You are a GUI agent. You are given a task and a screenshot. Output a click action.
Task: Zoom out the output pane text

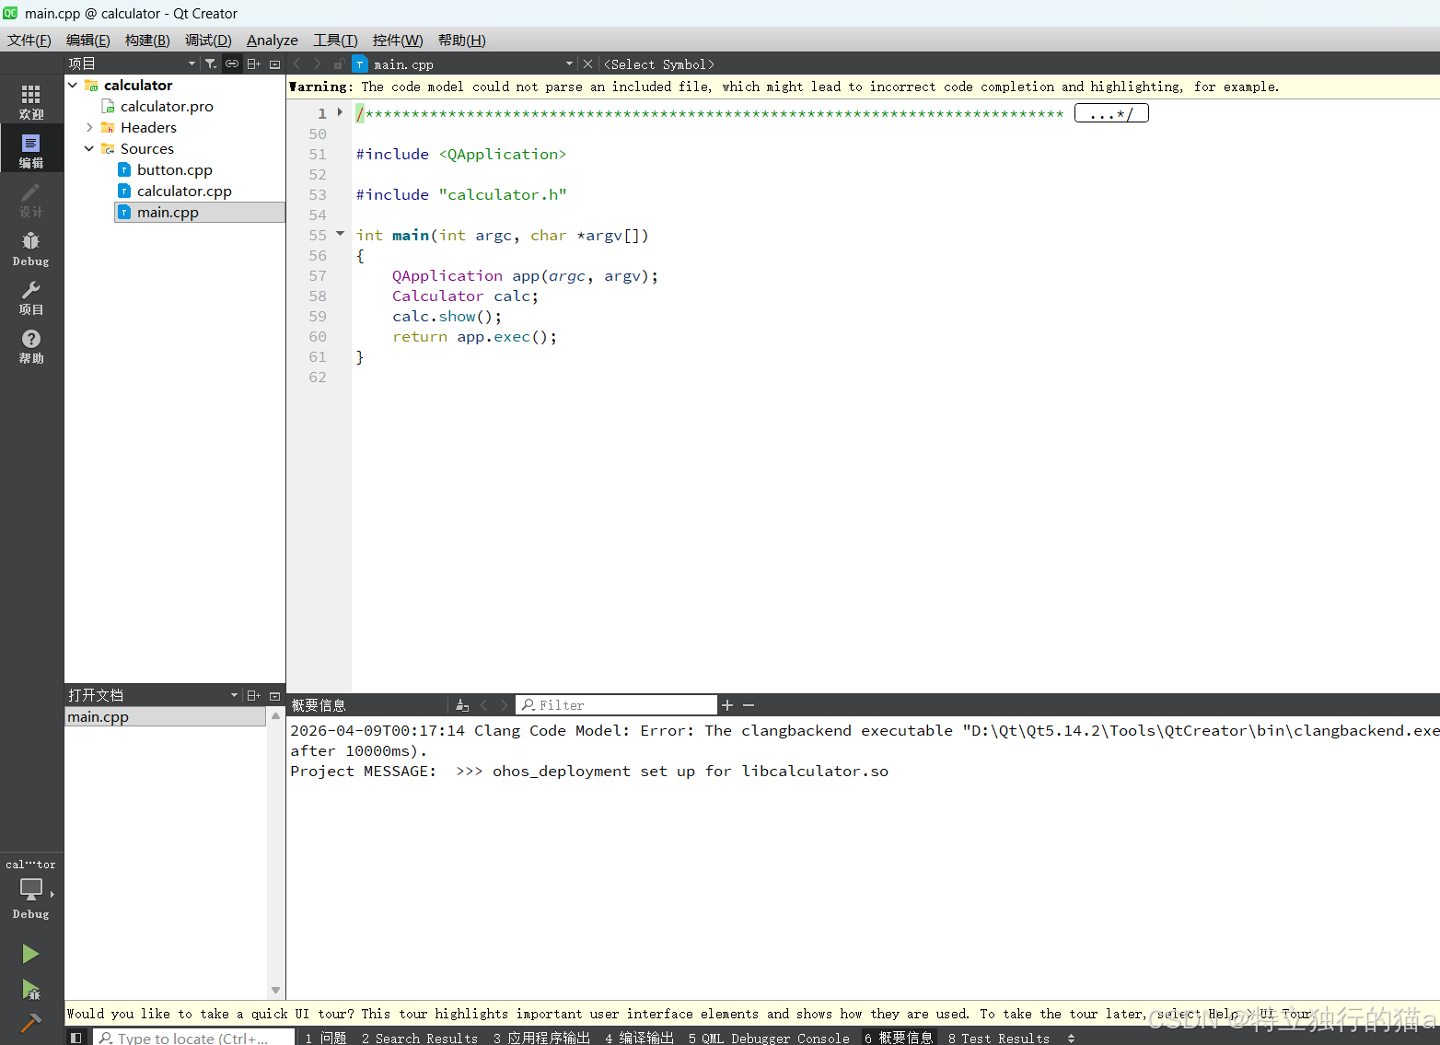[x=749, y=705]
